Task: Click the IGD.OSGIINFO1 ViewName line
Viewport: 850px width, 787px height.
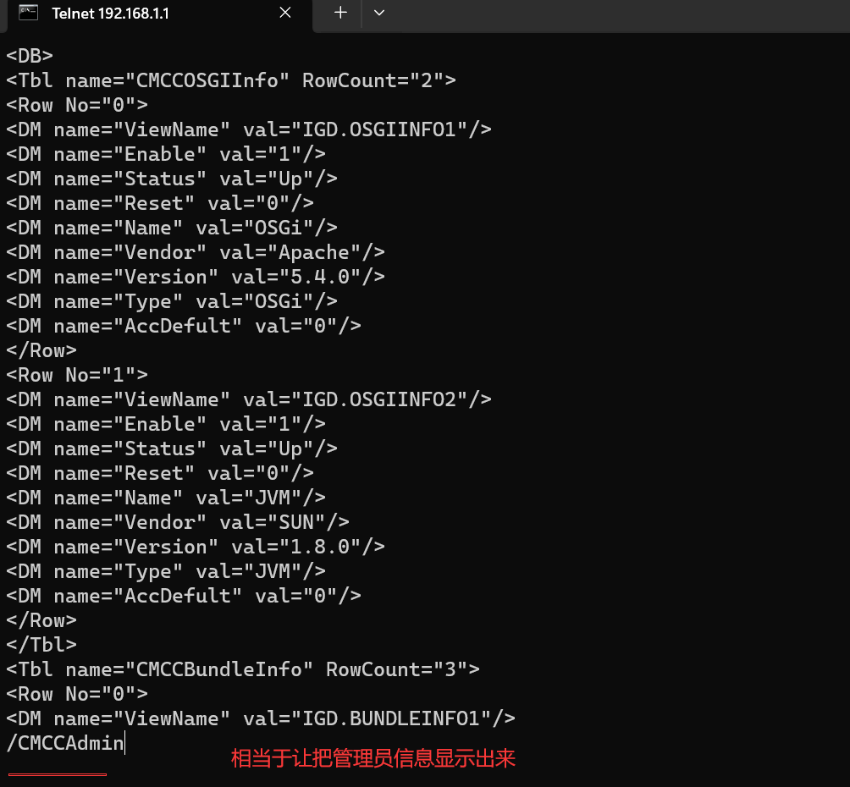Action: pyautogui.click(x=248, y=129)
